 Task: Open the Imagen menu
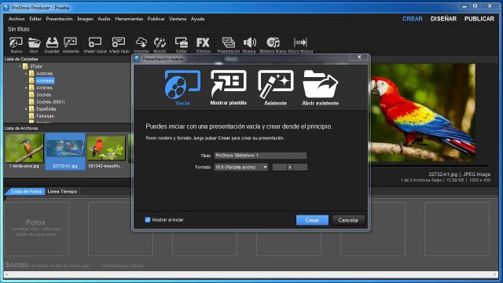pyautogui.click(x=85, y=19)
